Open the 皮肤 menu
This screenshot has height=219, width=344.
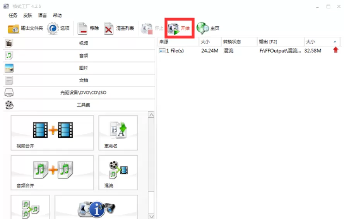click(27, 15)
